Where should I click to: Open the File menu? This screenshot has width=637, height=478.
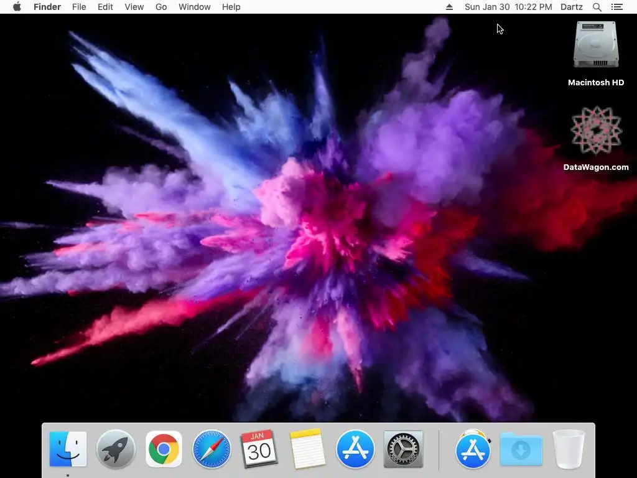[79, 7]
